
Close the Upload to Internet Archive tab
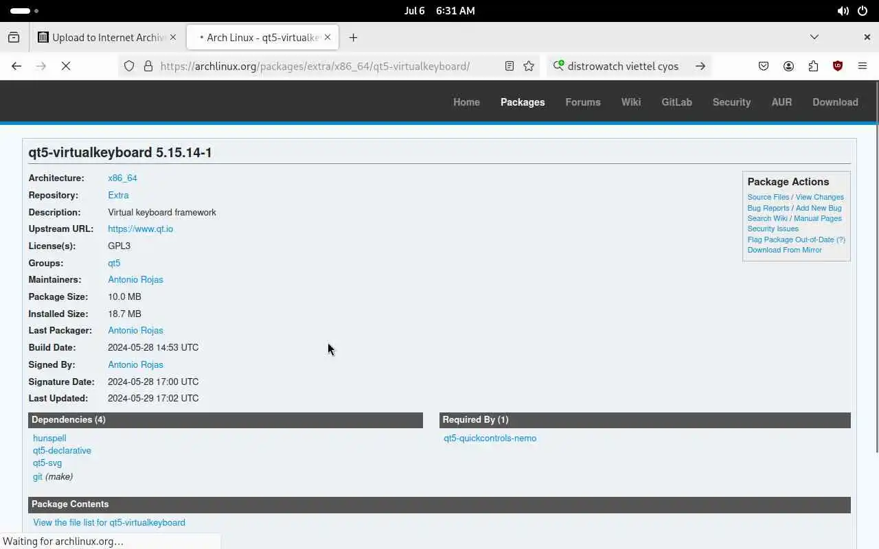[x=173, y=37]
